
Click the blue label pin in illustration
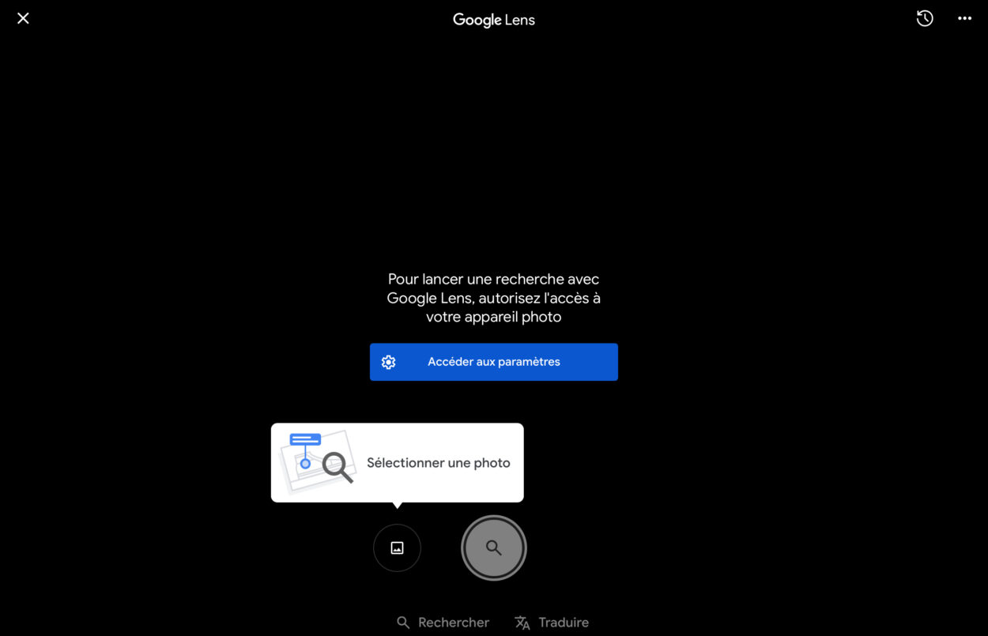tap(305, 449)
